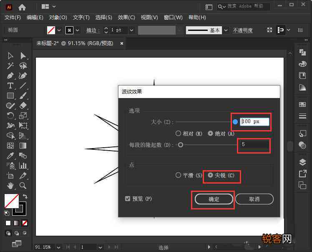Open the 编辑(E) menu
This screenshot has width=312, height=252.
35,18
